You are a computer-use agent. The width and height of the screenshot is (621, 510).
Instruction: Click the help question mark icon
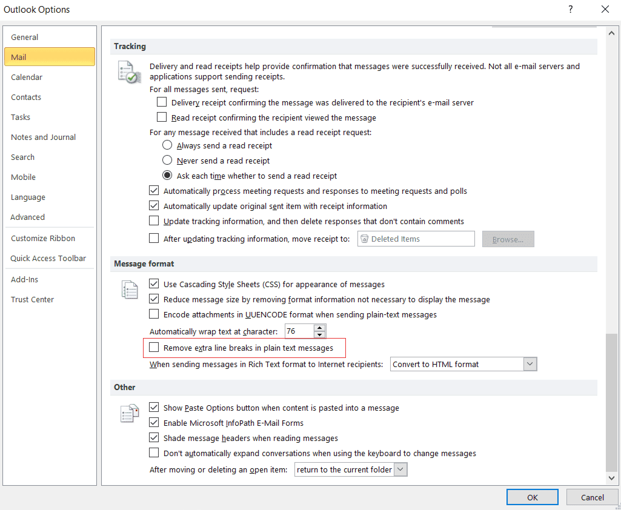(570, 9)
